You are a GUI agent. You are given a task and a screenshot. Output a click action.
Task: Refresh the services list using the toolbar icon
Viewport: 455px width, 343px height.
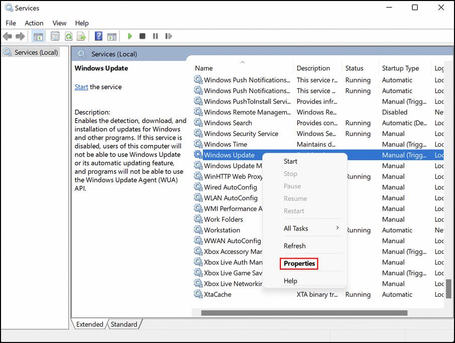68,36
